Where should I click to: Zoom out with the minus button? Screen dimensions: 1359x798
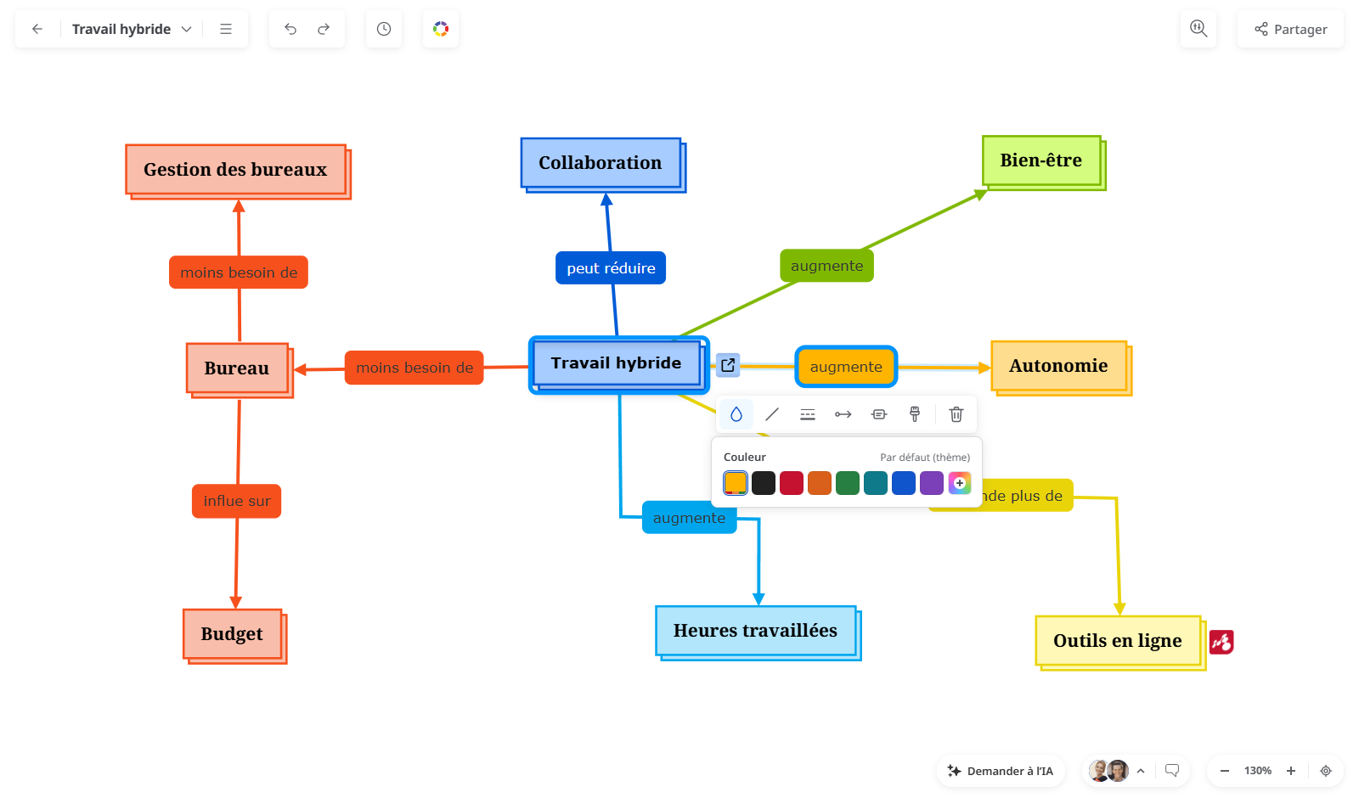(1225, 771)
